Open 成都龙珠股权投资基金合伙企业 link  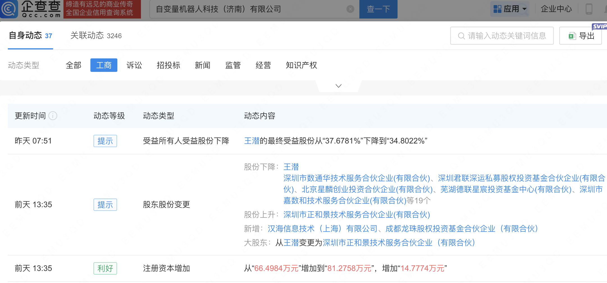coord(462,229)
